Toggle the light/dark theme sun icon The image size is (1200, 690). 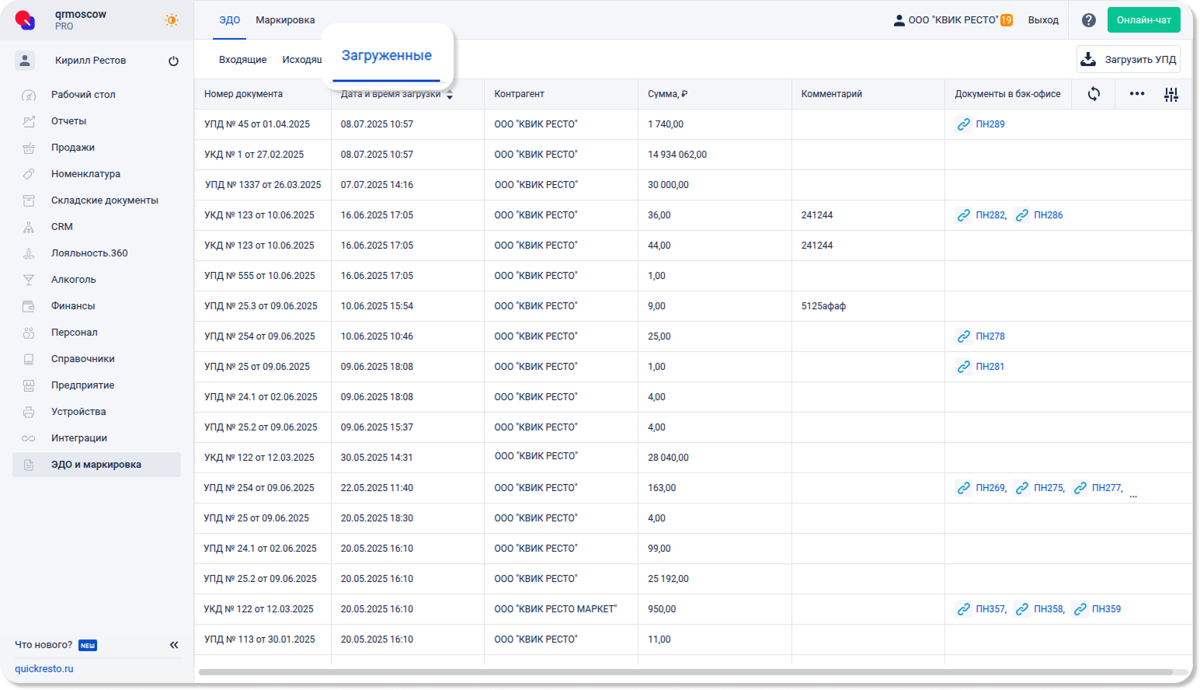tap(172, 20)
